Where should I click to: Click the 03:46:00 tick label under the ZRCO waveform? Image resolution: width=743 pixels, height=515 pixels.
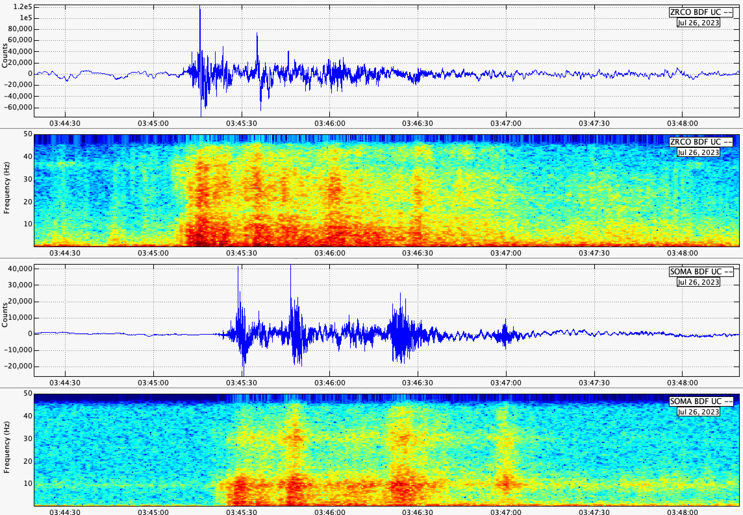[330, 123]
